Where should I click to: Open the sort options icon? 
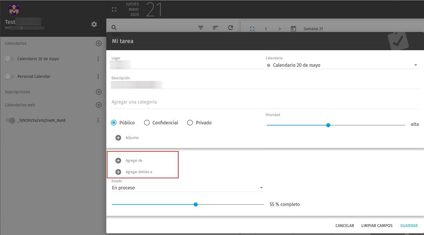pyautogui.click(x=216, y=28)
